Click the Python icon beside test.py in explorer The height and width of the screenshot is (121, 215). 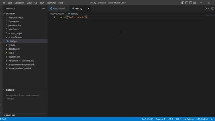(8, 41)
